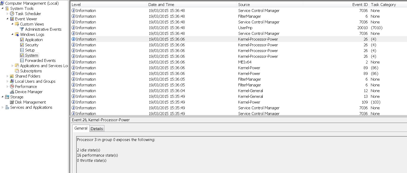Open the Disk Management icon
Screen dimensions: 407x173
(12, 102)
